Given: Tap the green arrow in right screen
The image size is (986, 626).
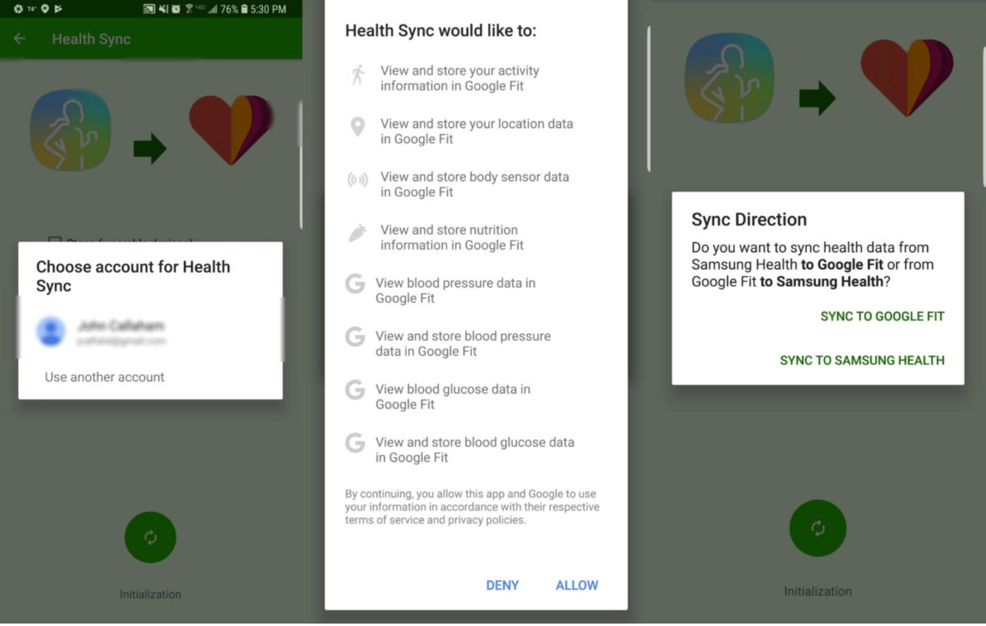Looking at the screenshot, I should click(x=818, y=98).
